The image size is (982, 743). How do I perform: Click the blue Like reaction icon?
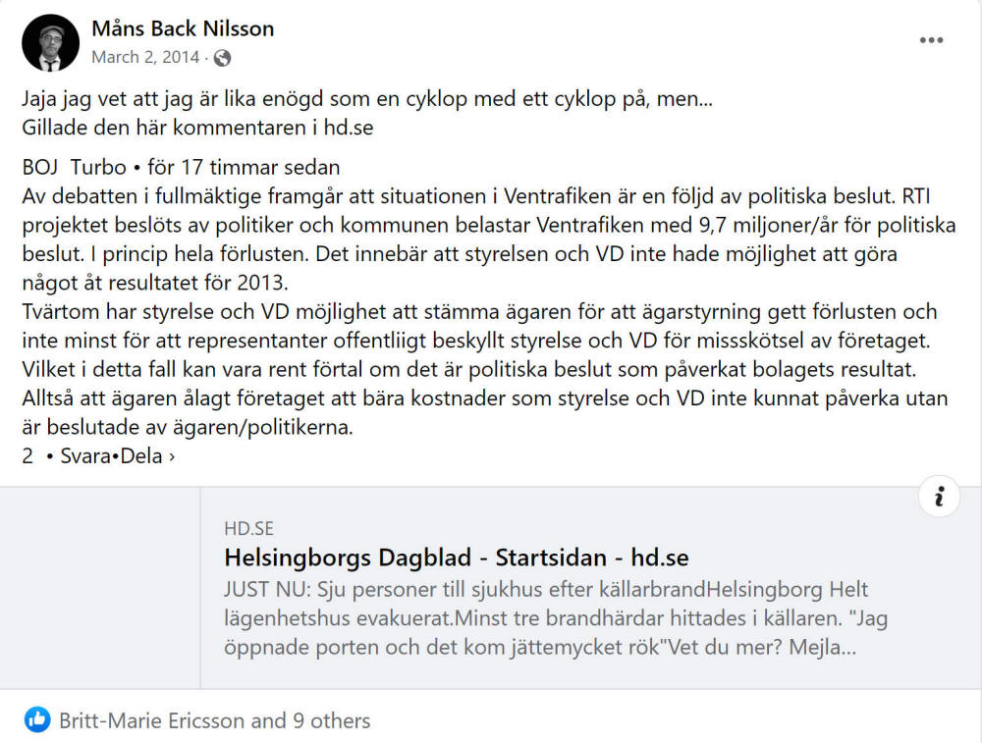point(37,719)
